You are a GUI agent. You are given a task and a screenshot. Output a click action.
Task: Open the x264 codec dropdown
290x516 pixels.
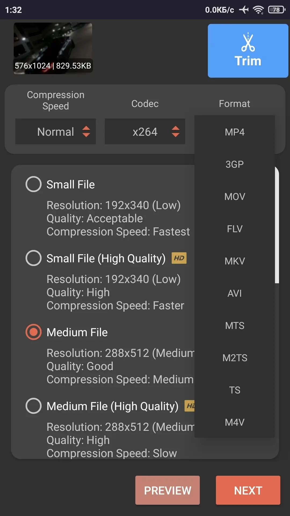point(145,132)
